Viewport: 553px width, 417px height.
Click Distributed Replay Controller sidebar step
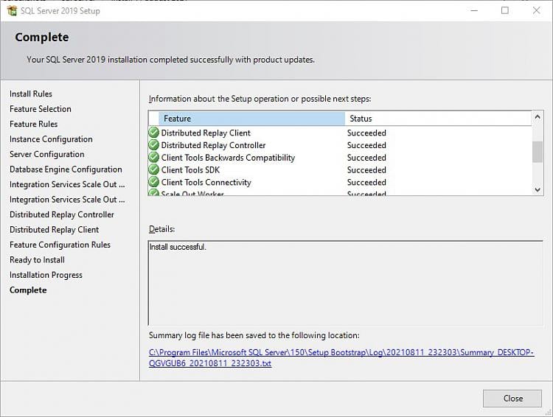pos(62,214)
